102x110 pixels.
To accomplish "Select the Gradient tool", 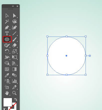I will pyautogui.click(x=14, y=69).
